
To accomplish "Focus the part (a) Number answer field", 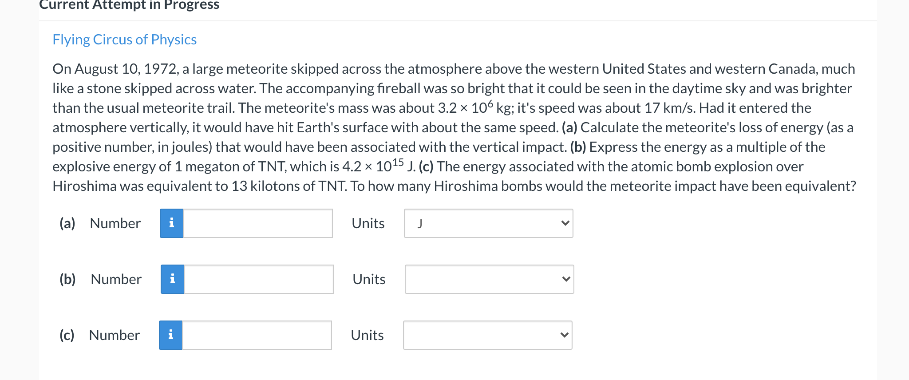I will (x=258, y=223).
